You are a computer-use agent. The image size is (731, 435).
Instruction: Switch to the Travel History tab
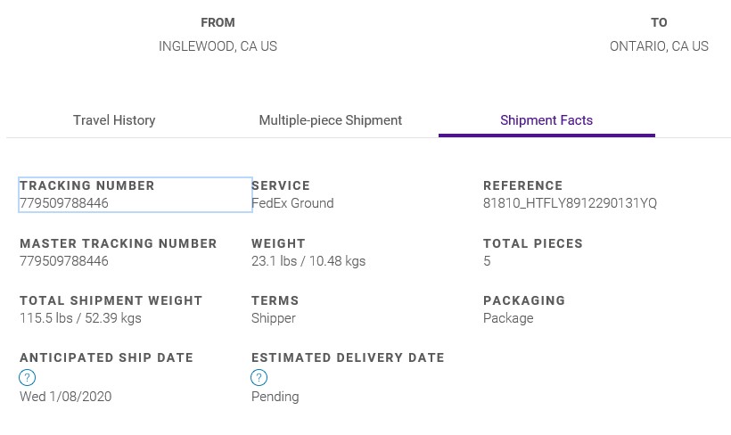click(114, 120)
